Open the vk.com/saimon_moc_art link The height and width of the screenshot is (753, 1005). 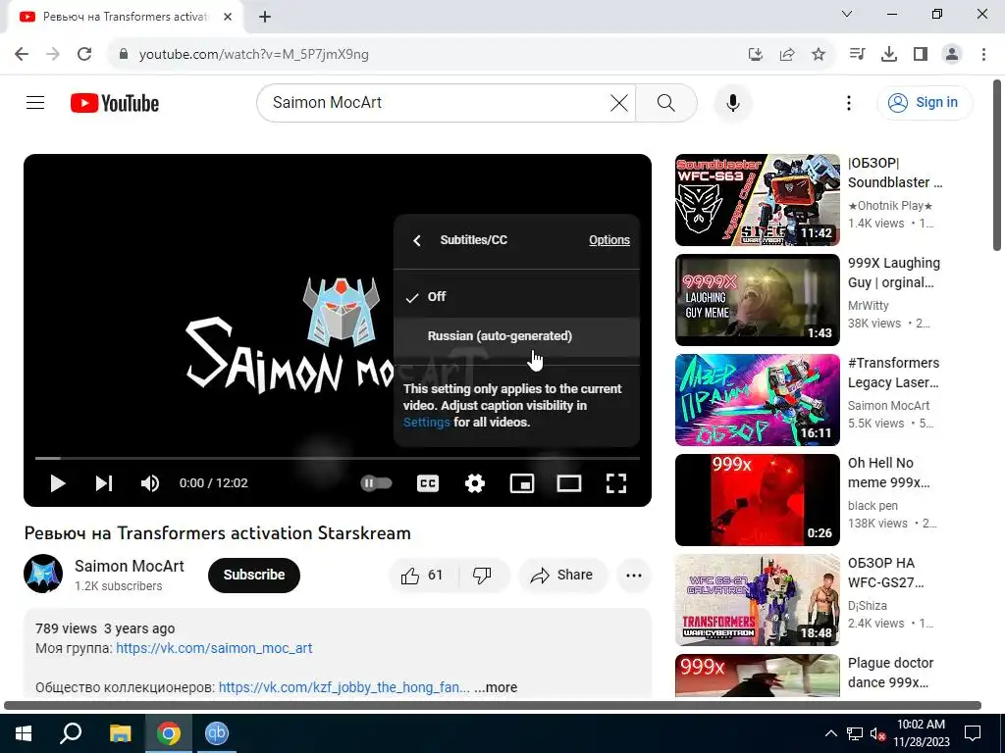click(x=214, y=648)
